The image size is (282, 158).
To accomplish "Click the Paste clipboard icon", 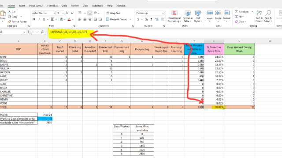I will [x=3, y=14].
